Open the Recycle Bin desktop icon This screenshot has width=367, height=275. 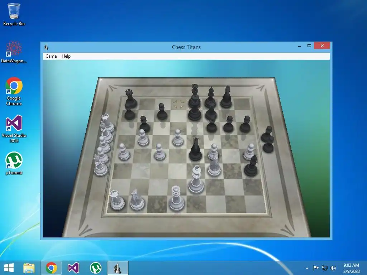(x=14, y=14)
